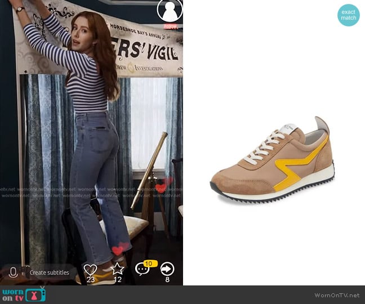This screenshot has width=365, height=304.
Task: Open the profile avatar circle
Action: point(170,11)
